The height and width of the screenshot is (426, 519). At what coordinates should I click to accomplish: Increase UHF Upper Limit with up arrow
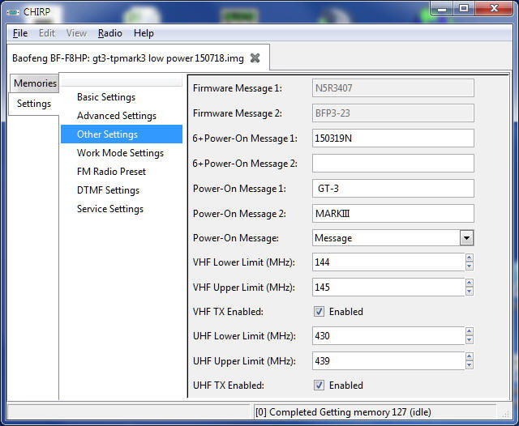469,356
